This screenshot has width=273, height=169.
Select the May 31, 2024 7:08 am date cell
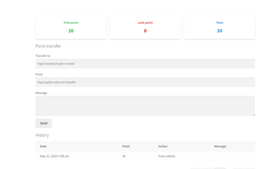(x=55, y=156)
